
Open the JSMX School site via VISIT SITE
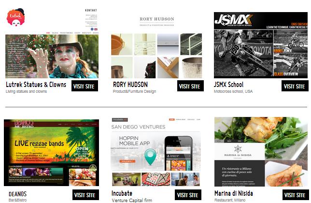pos(295,86)
